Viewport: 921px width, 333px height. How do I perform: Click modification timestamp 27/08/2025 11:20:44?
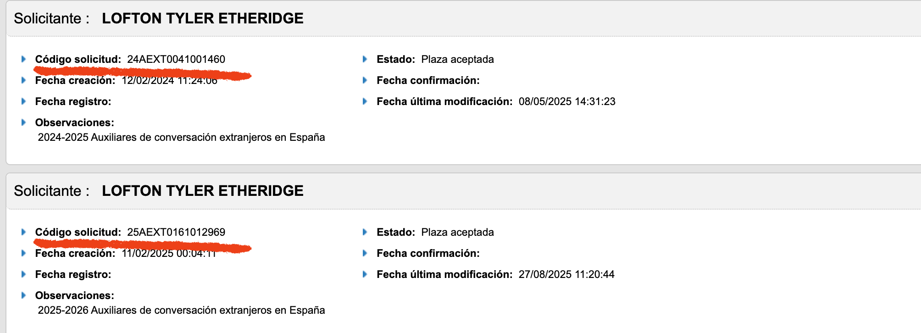[566, 274]
